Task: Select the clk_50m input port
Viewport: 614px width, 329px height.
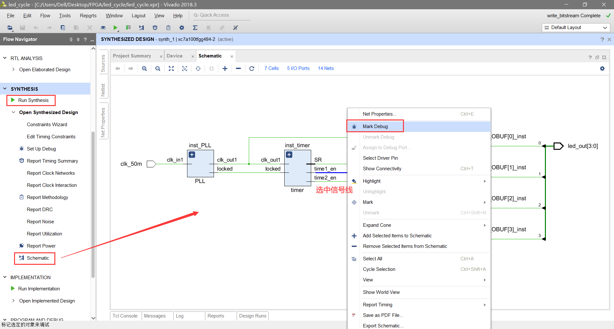Action: (151, 164)
